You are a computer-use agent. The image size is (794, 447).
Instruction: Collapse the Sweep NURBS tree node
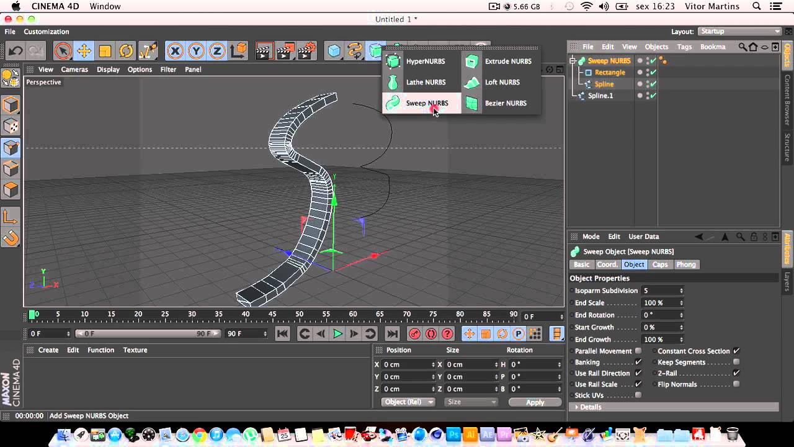(573, 61)
